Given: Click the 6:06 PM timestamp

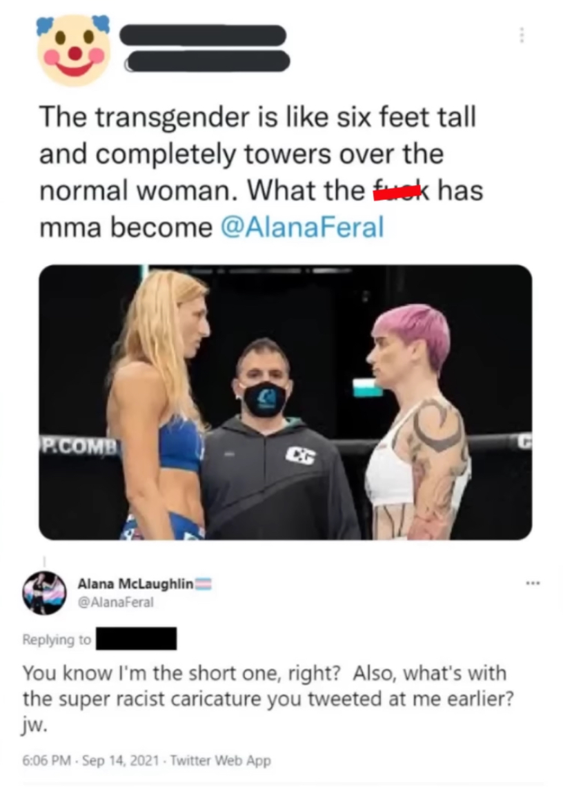Looking at the screenshot, I should 46,760.
